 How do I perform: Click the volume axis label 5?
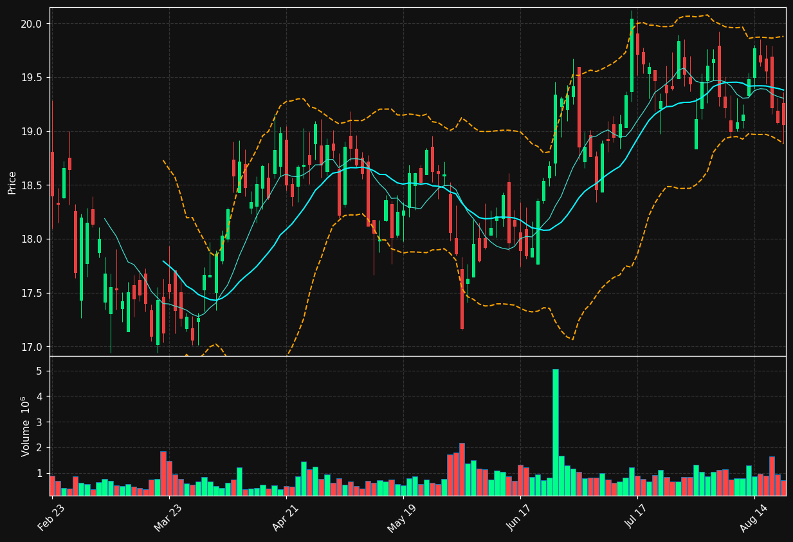39,371
